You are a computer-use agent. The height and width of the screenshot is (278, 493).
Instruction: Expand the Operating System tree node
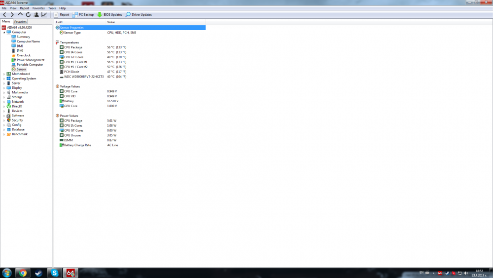tap(4, 79)
